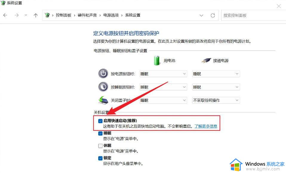Click the 搜索控制面板 search box

(253, 15)
